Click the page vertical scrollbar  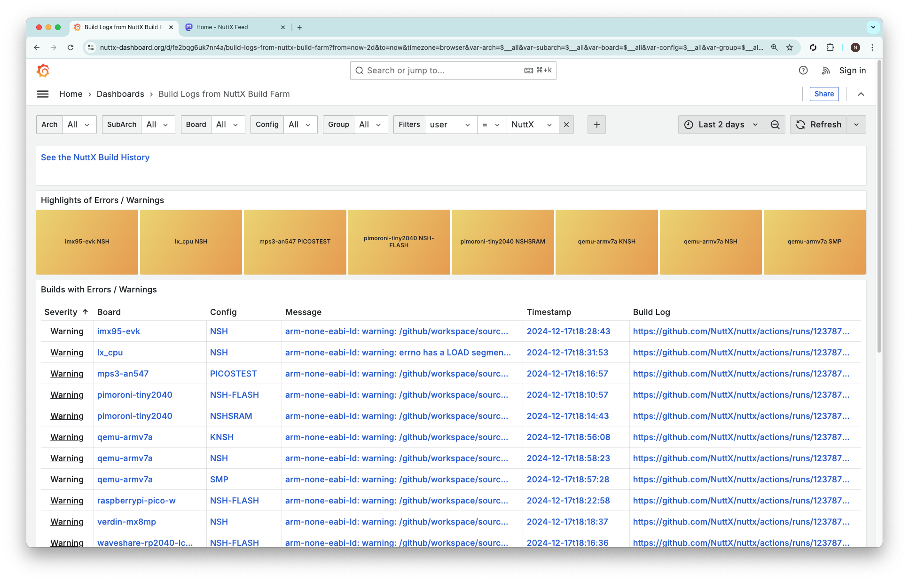pos(879,207)
